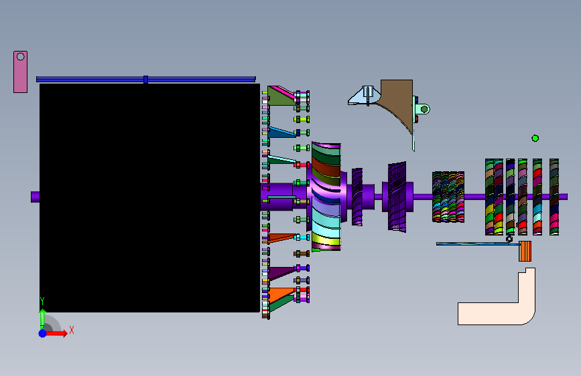Click the large black block body

(x=149, y=198)
